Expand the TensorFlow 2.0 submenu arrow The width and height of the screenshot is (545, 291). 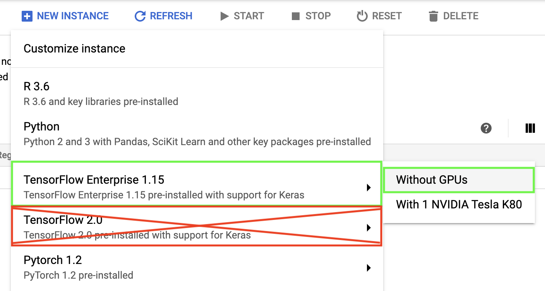click(x=368, y=228)
